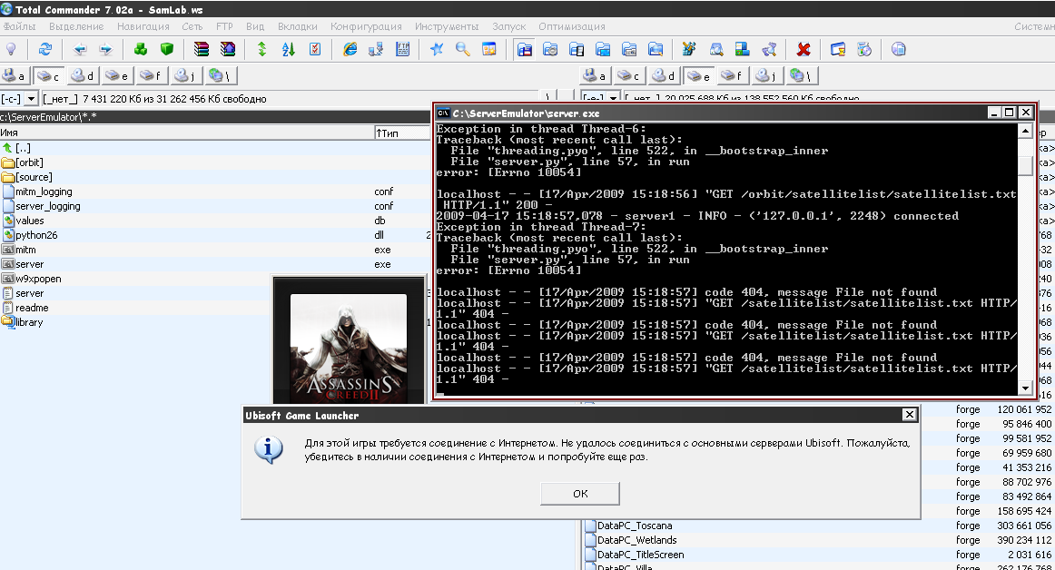Switch left panel to drive d
This screenshot has height=570, width=1055.
pyautogui.click(x=83, y=75)
